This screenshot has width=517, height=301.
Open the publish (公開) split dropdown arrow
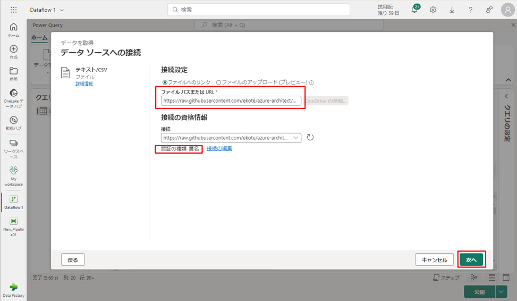[501, 292]
